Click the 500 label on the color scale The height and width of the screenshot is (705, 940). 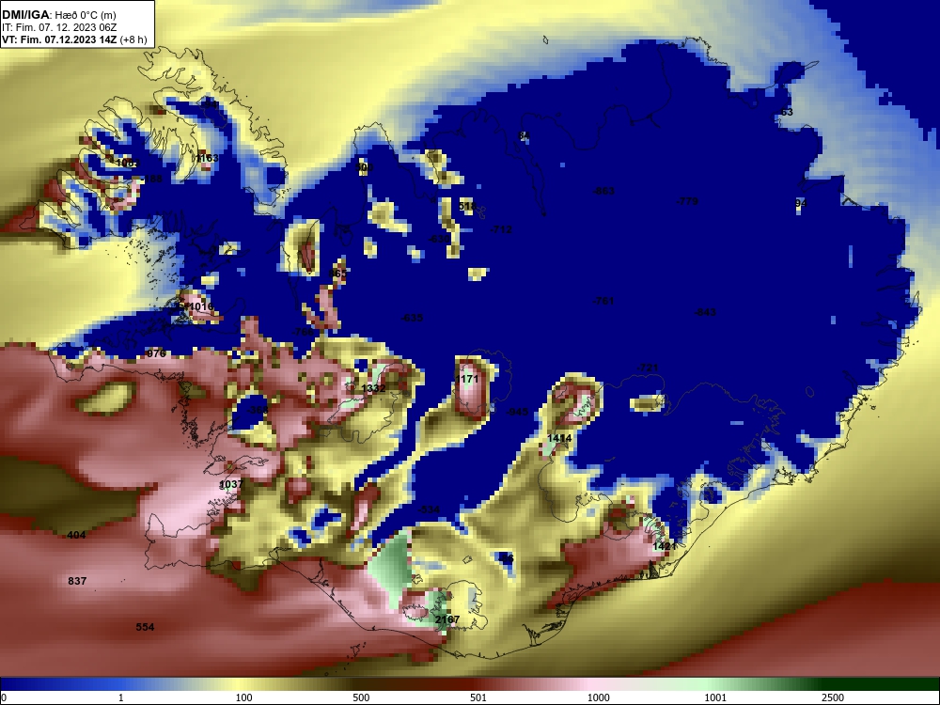point(362,697)
